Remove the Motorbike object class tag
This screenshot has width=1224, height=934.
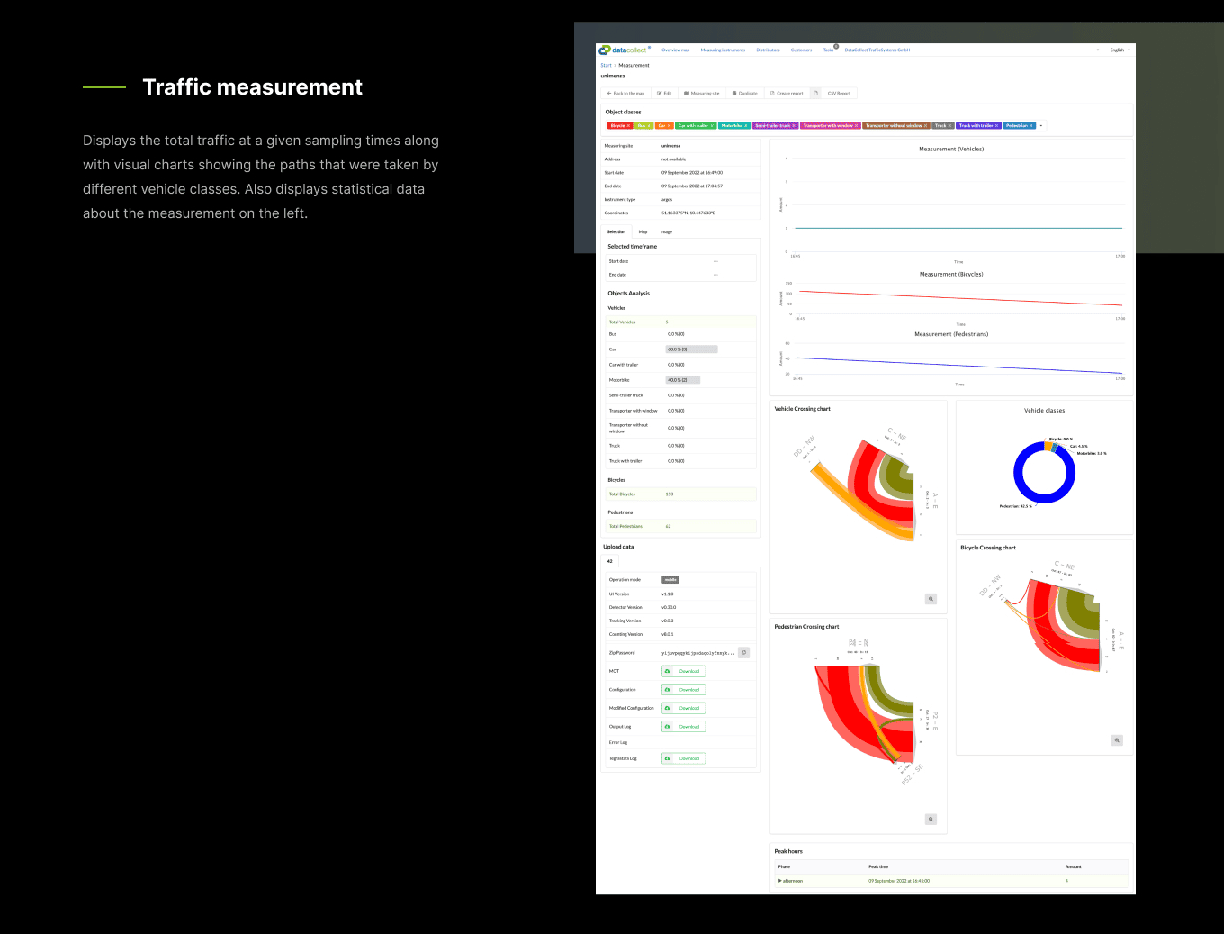pos(746,126)
